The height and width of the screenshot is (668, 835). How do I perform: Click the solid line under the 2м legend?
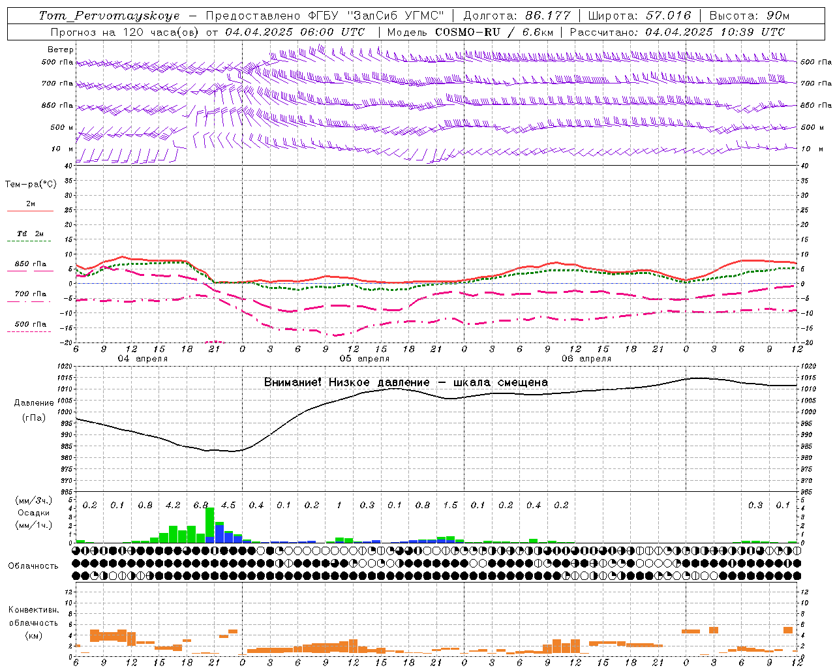pos(30,211)
